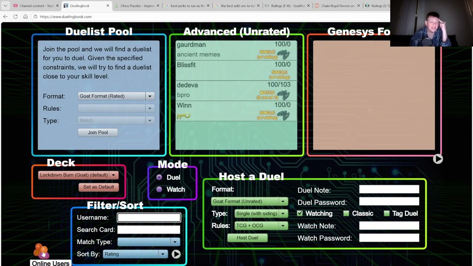Click the Set as Default button
The height and width of the screenshot is (266, 473).
point(99,187)
